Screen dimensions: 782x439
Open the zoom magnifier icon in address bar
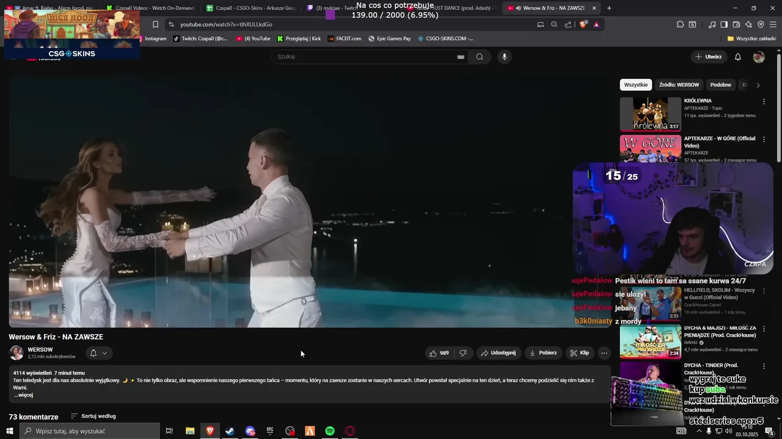554,24
